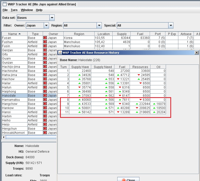Click the Java icon in Resource History title bar
The height and width of the screenshot is (181, 200).
pyautogui.click(x=60, y=52)
